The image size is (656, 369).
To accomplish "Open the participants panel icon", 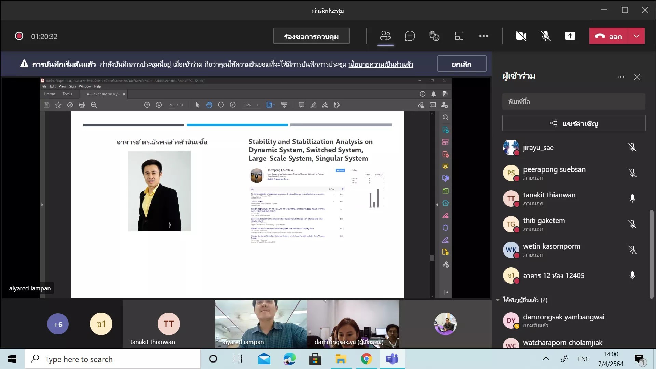I will 385,36.
